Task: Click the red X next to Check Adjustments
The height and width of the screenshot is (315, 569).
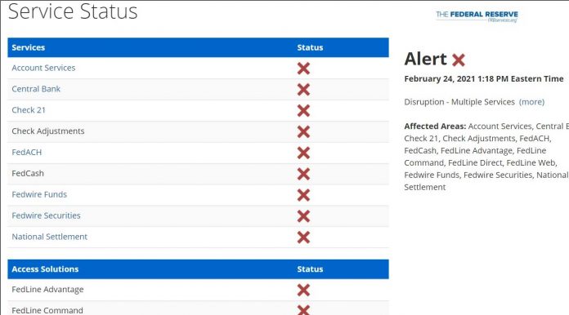Action: coord(303,131)
